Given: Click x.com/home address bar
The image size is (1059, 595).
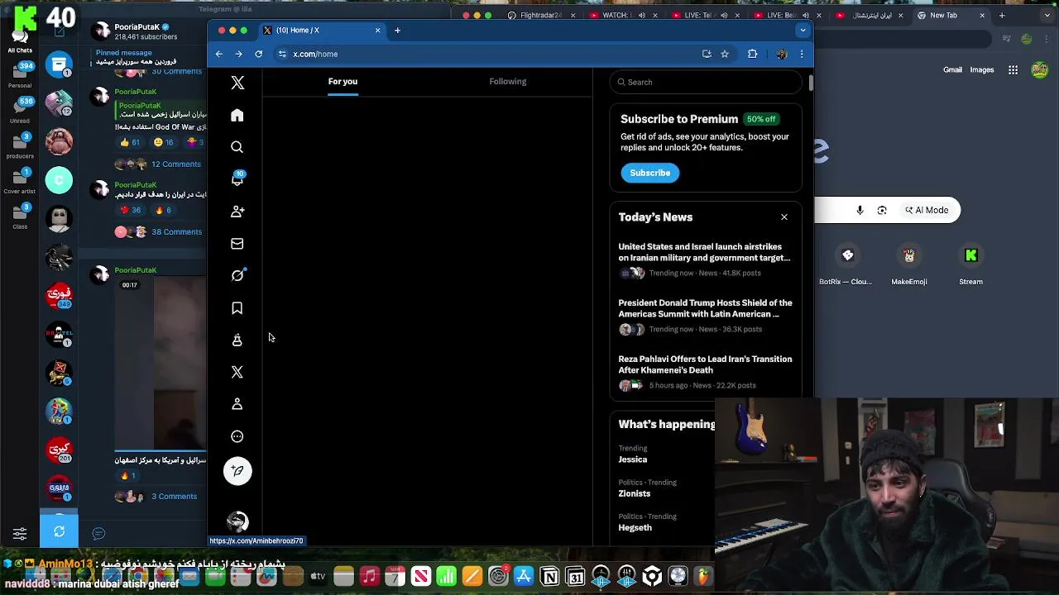Looking at the screenshot, I should [x=488, y=54].
